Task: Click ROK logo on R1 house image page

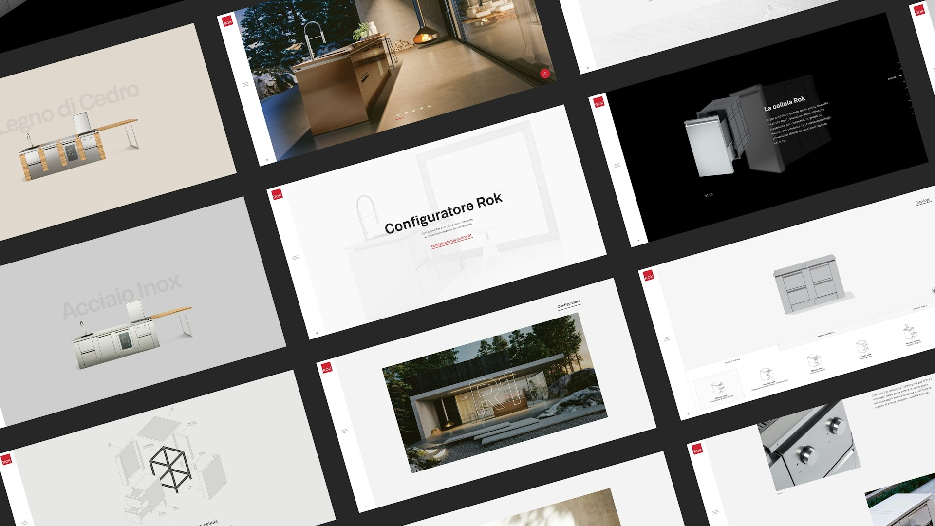Action: click(327, 369)
